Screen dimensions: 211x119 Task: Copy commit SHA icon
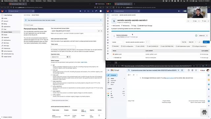coord(207,36)
